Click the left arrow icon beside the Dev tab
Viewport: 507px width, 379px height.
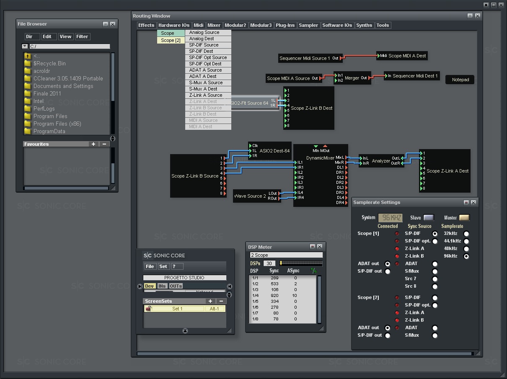140,286
